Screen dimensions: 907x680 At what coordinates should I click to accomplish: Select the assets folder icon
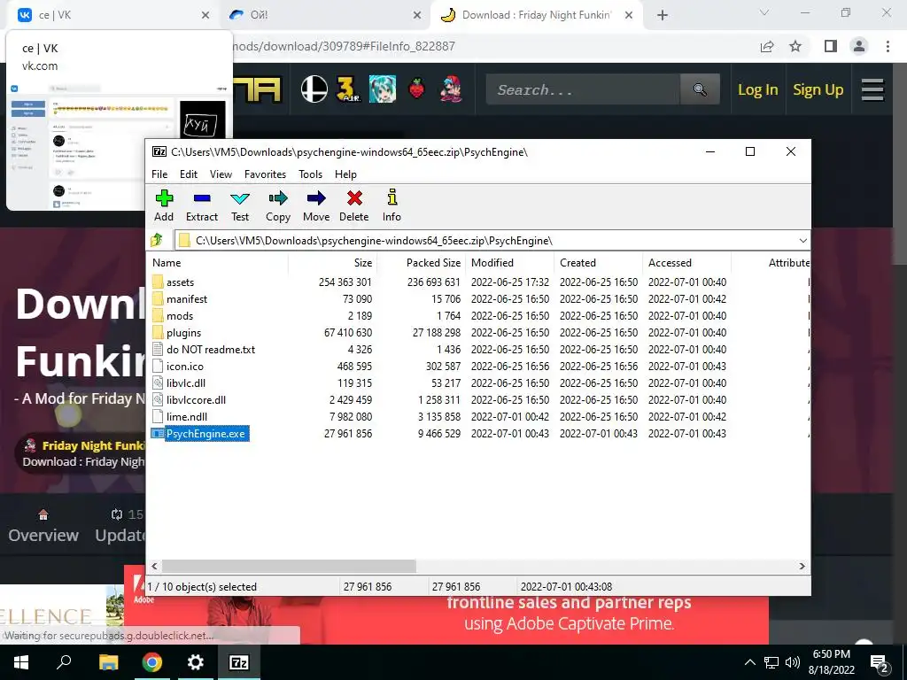(x=158, y=282)
